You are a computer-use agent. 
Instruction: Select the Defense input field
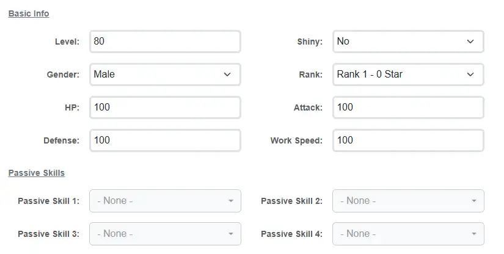pyautogui.click(x=165, y=140)
